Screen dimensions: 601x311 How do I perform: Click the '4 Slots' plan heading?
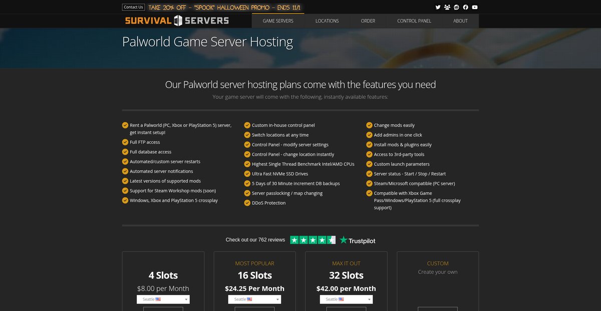coord(163,275)
